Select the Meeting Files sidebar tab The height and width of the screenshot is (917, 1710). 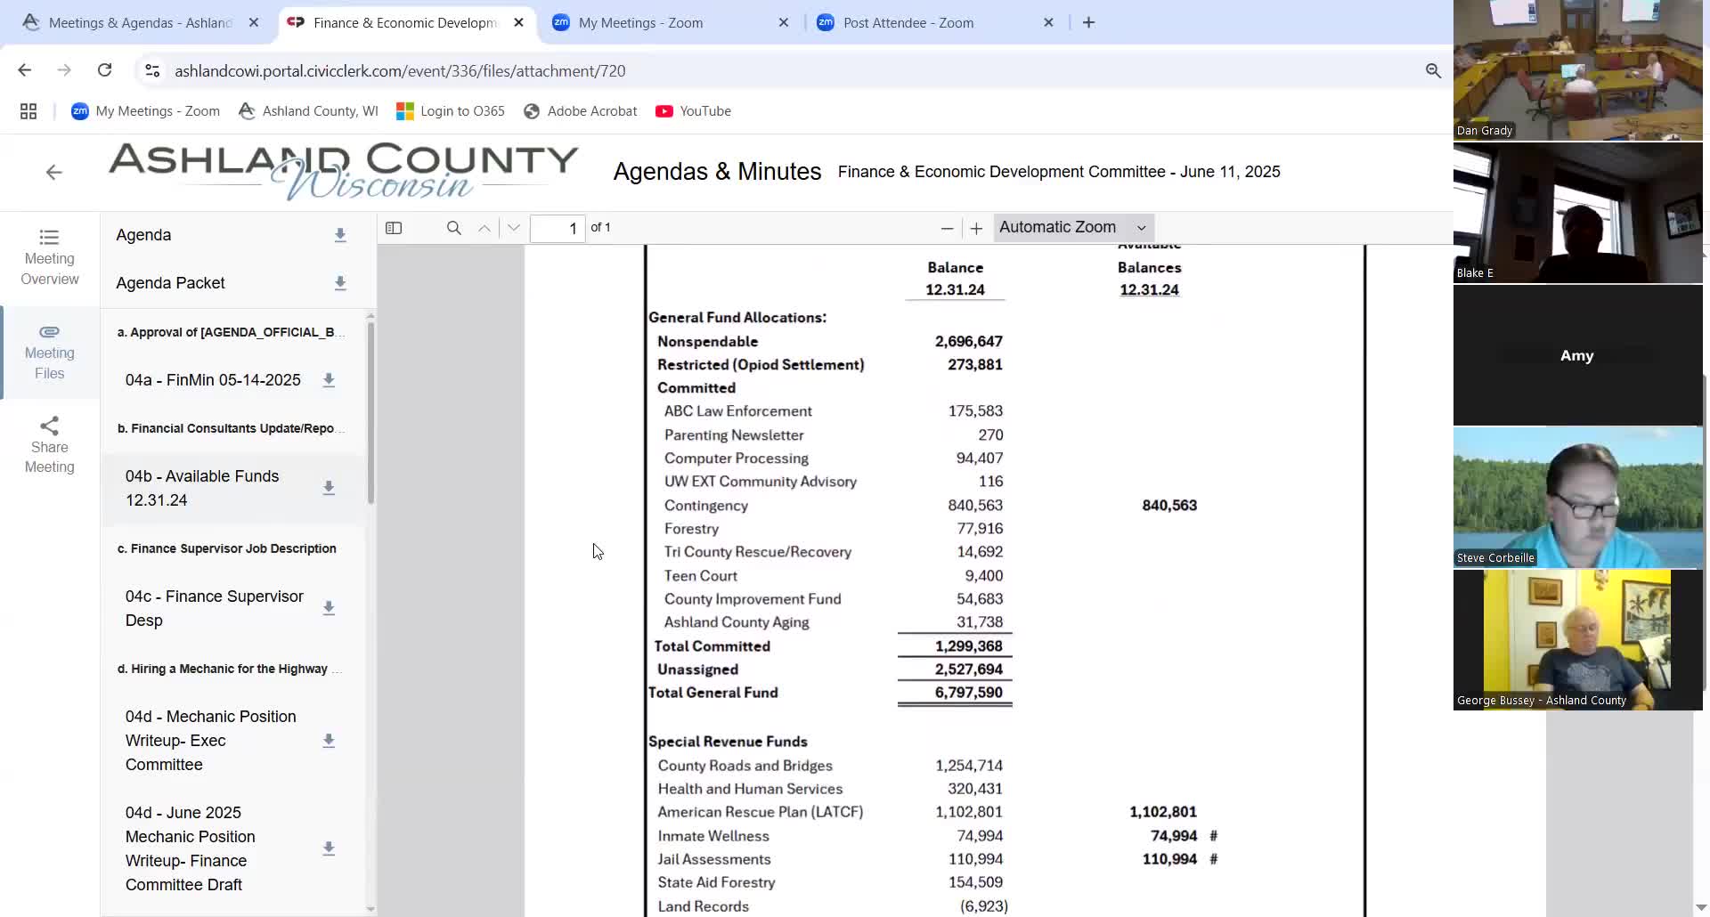coord(50,353)
